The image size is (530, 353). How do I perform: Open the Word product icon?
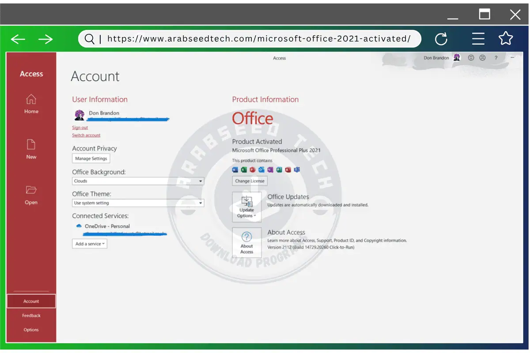(x=235, y=169)
